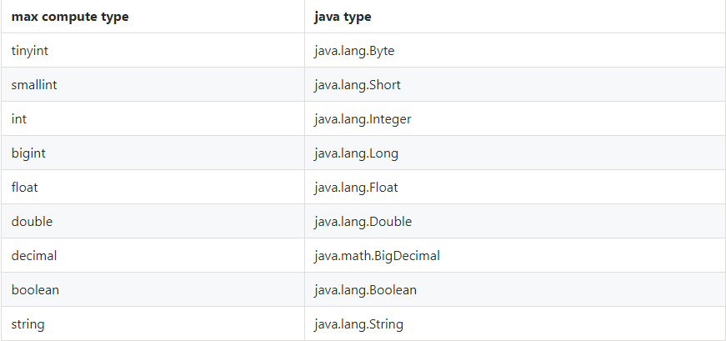Image resolution: width=726 pixels, height=341 pixels.
Task: Click the smallint table cell
Action: click(153, 84)
